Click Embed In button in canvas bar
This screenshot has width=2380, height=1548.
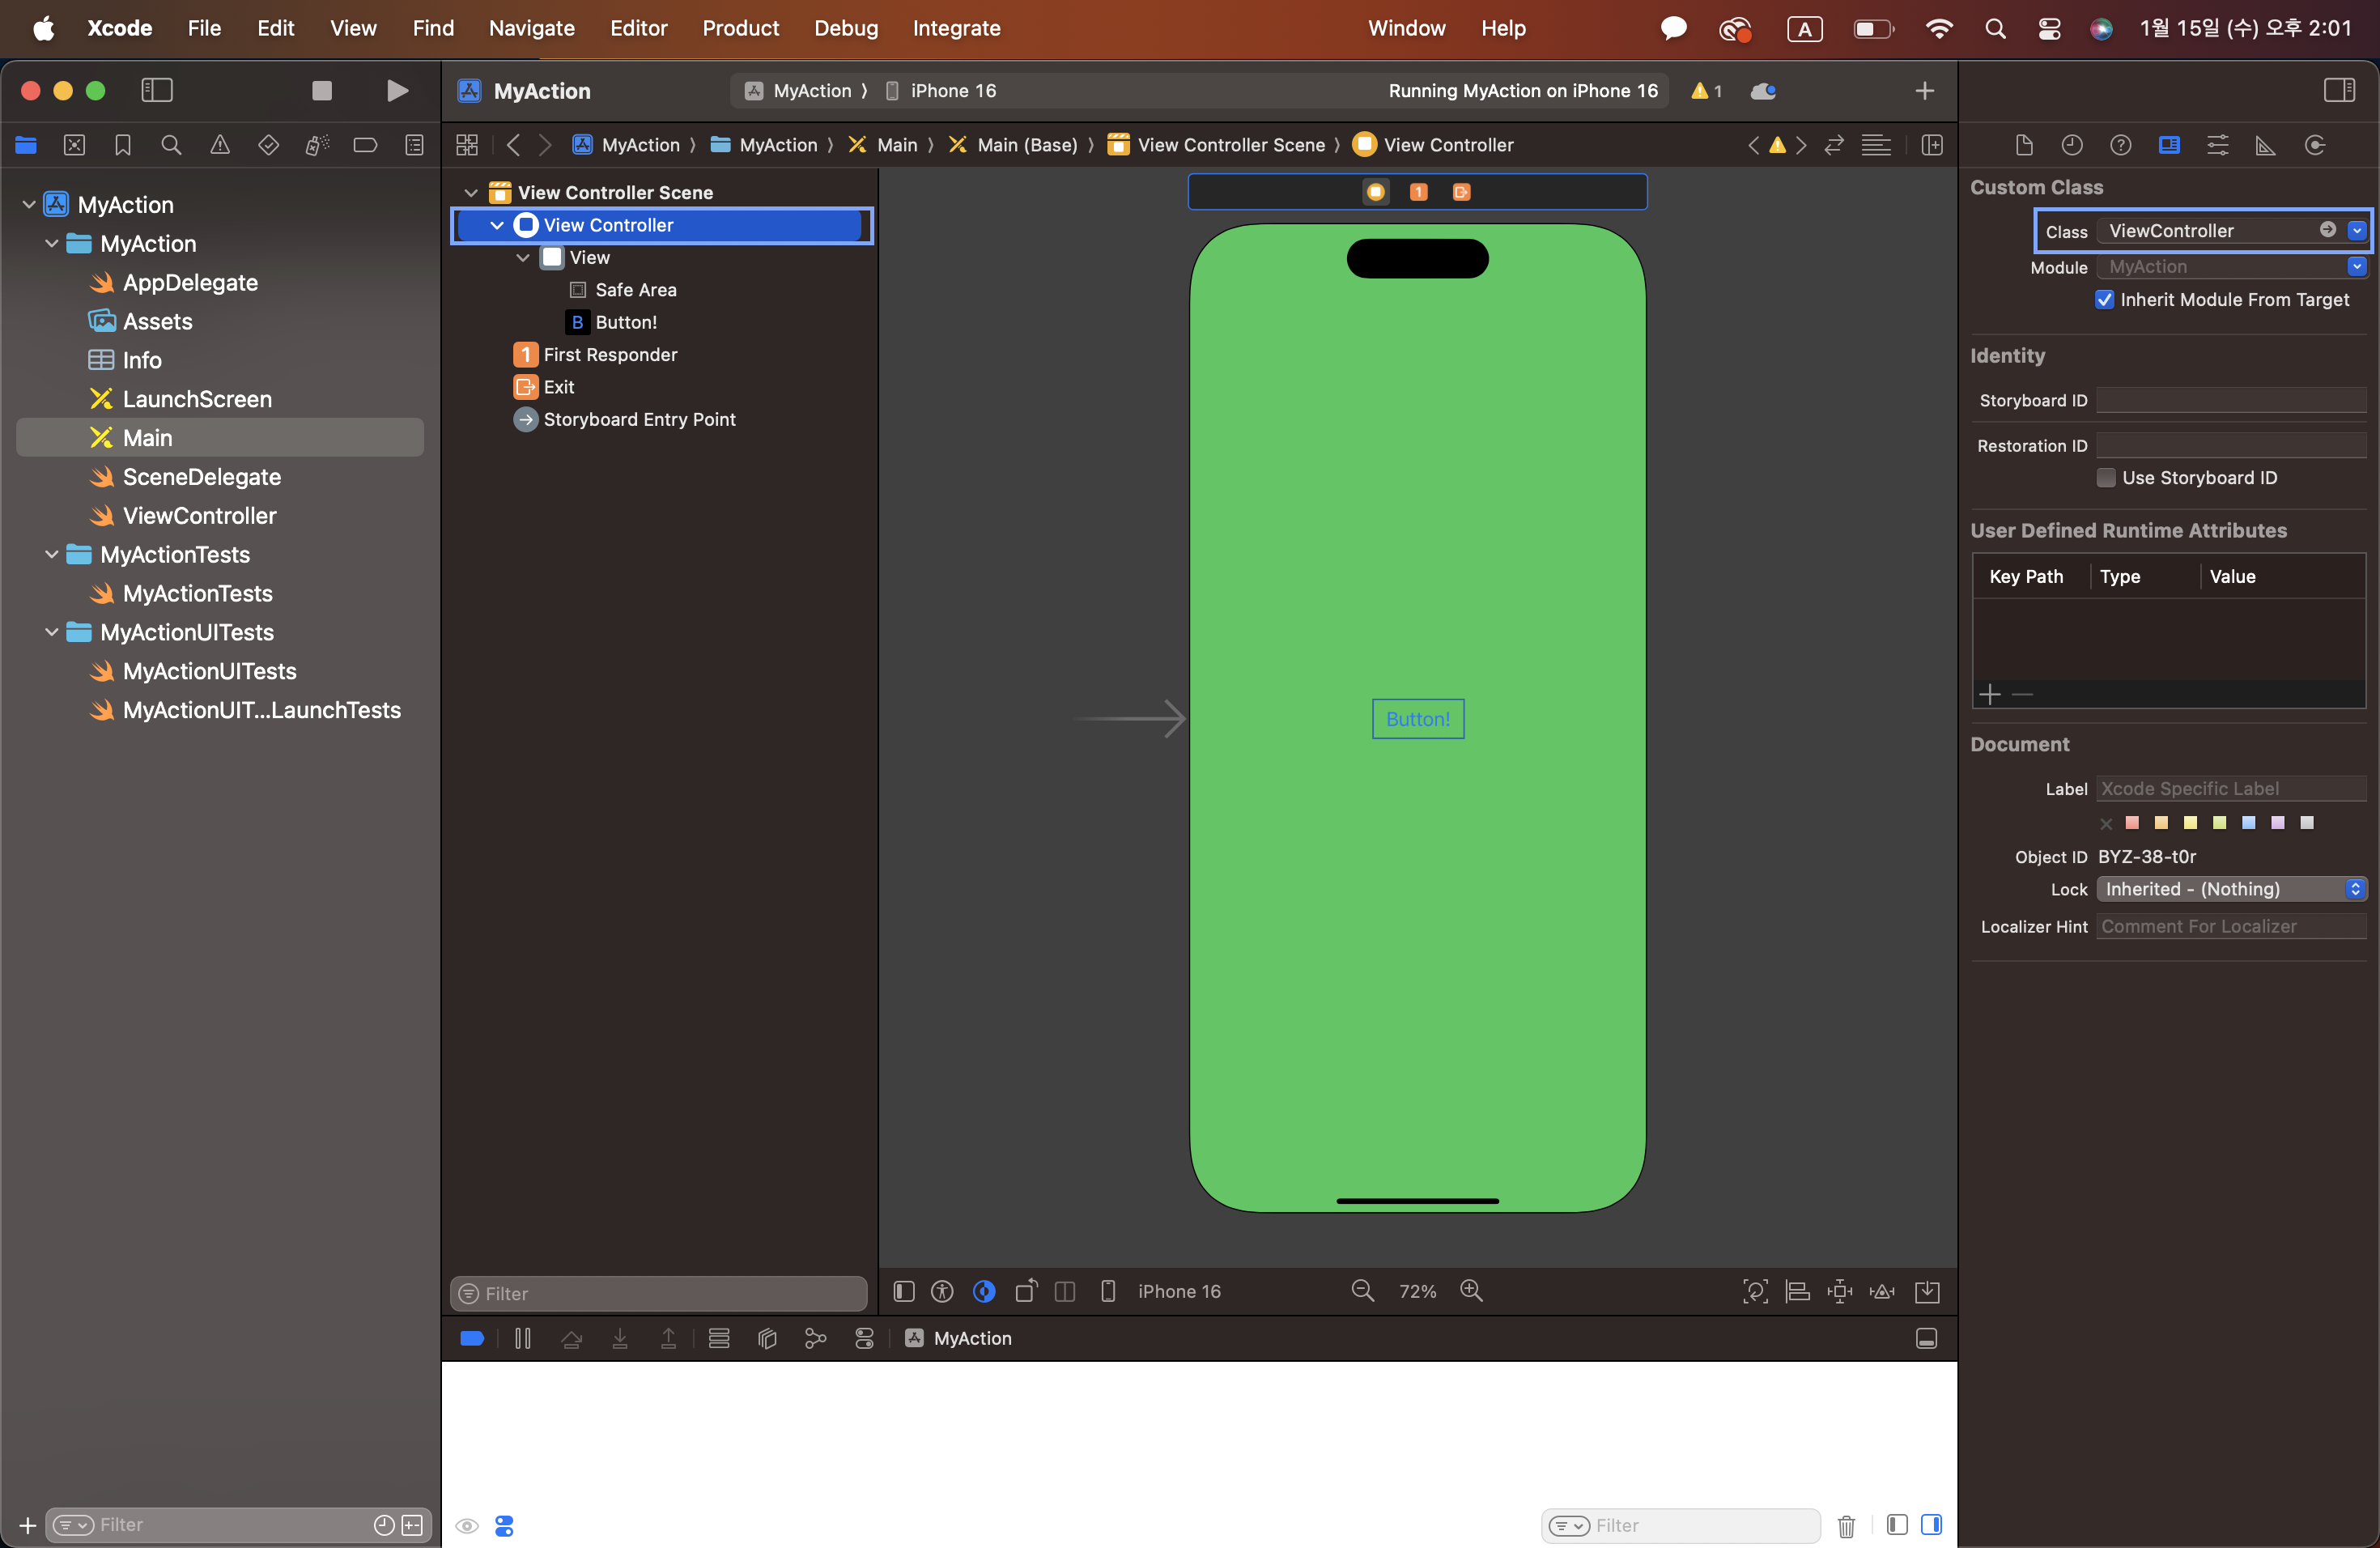pos(1927,1292)
